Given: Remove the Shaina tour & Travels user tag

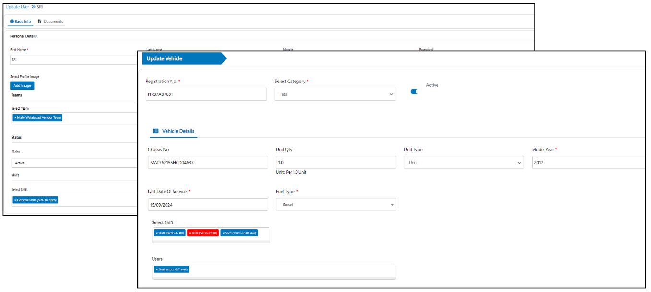Looking at the screenshot, I should coord(157,269).
